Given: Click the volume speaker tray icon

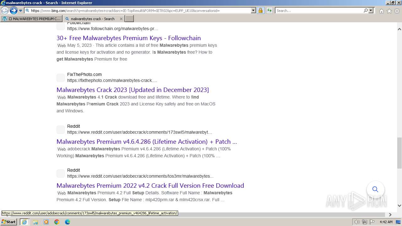Looking at the screenshot, I should click(357, 222).
